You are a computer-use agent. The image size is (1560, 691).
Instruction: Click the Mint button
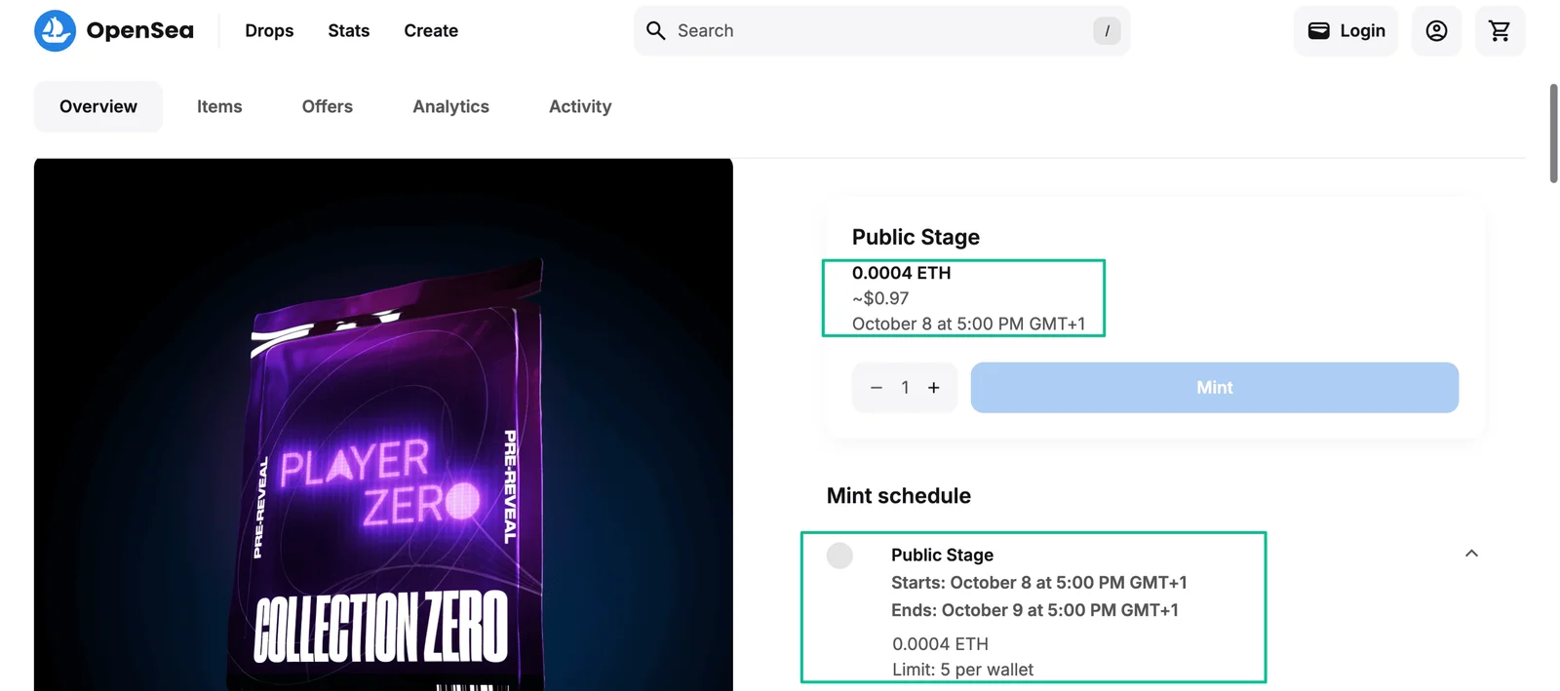tap(1215, 388)
